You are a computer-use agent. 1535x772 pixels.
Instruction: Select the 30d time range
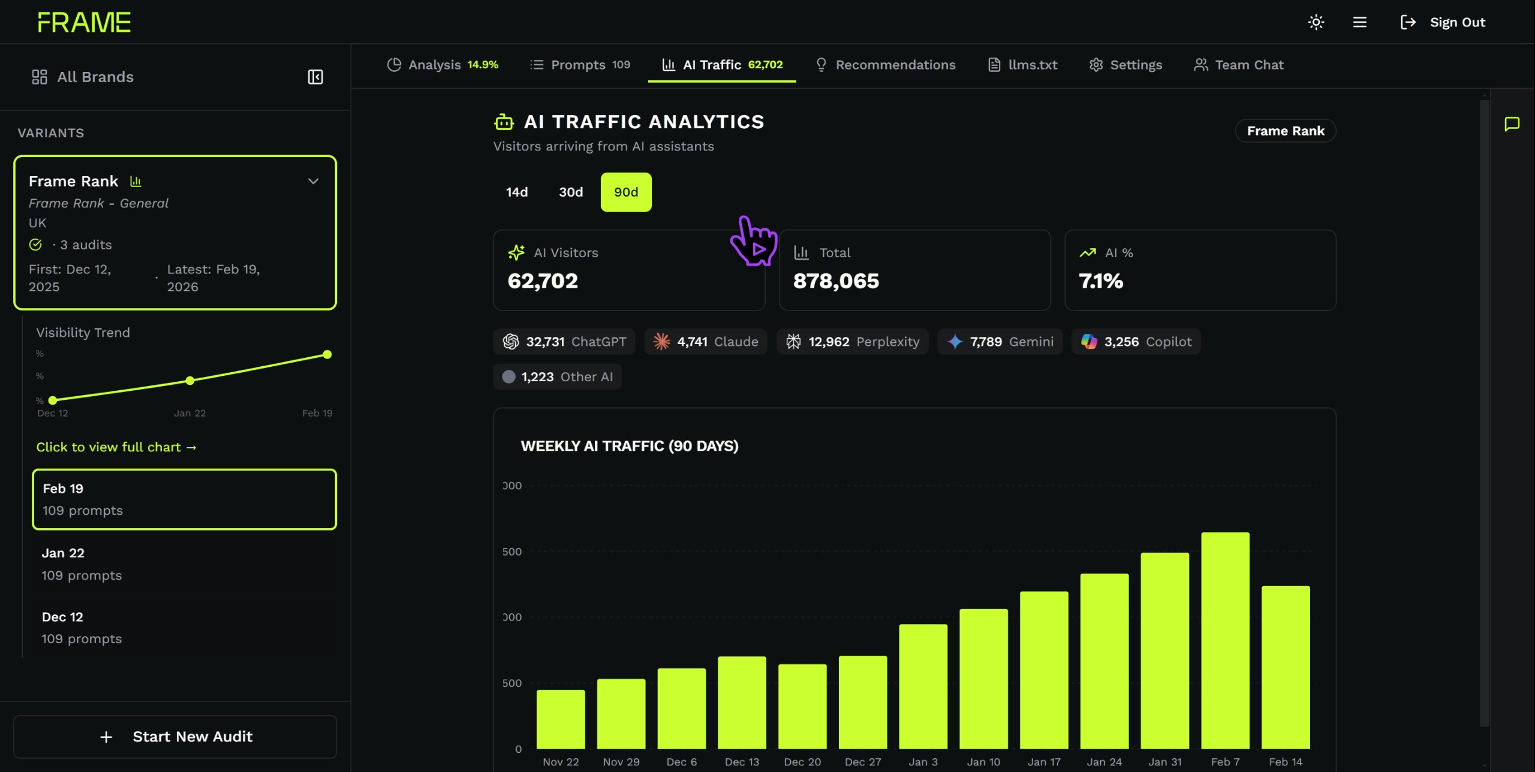pos(571,192)
